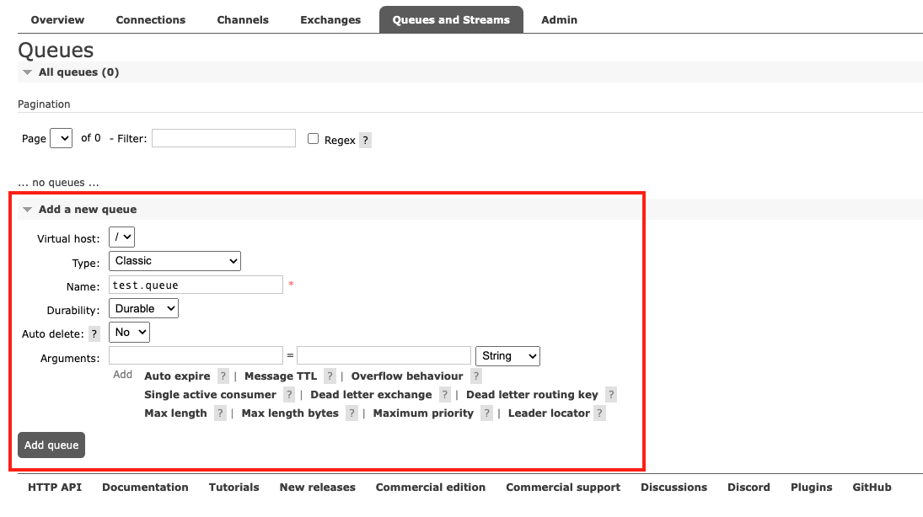Open the queue Type dropdown

pos(174,261)
